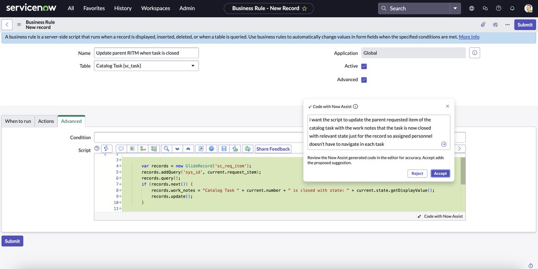The image size is (538, 269).
Task: Click the Name input field
Action: (146, 53)
